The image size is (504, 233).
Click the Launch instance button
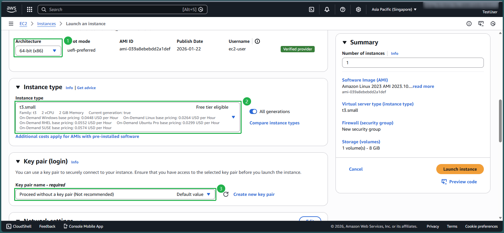pos(460,169)
